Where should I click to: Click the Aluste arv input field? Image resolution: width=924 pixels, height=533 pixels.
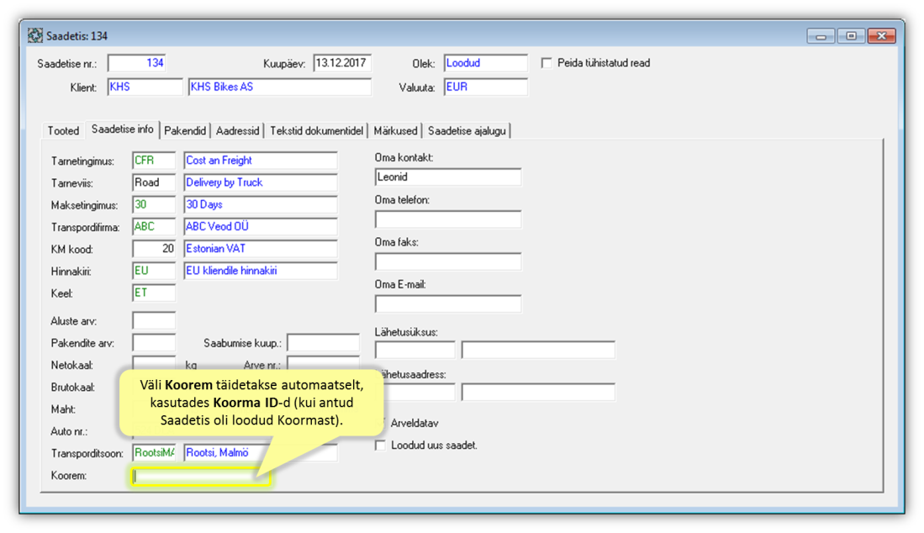click(154, 321)
